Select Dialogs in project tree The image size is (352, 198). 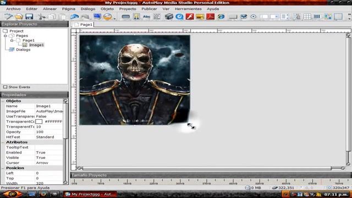coord(23,50)
